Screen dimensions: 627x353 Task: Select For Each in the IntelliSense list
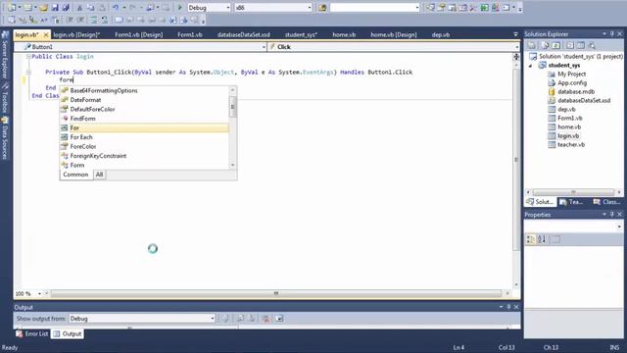coord(144,137)
